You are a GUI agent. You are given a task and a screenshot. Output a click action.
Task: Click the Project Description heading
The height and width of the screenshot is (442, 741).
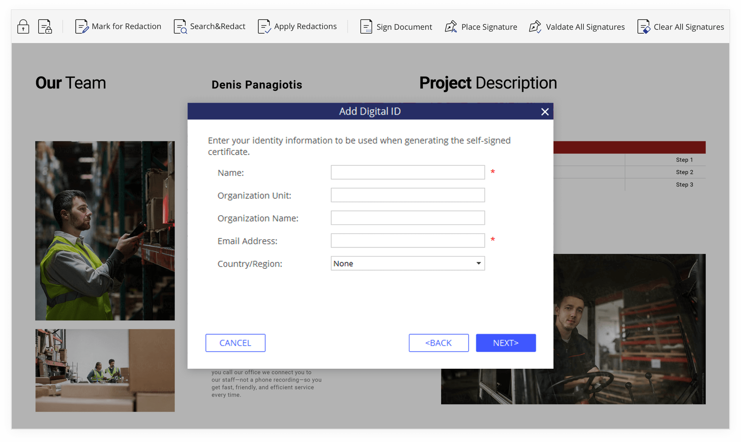point(488,83)
